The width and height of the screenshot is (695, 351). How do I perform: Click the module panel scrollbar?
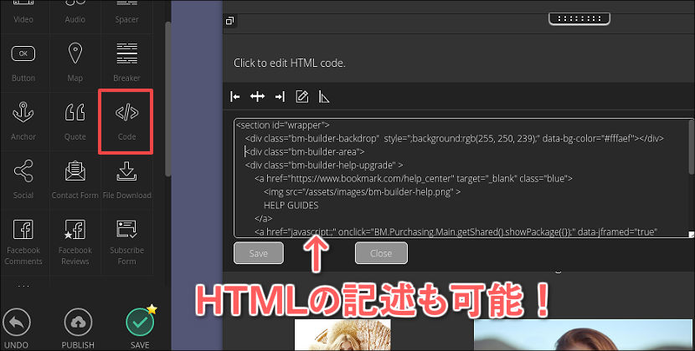[167, 99]
